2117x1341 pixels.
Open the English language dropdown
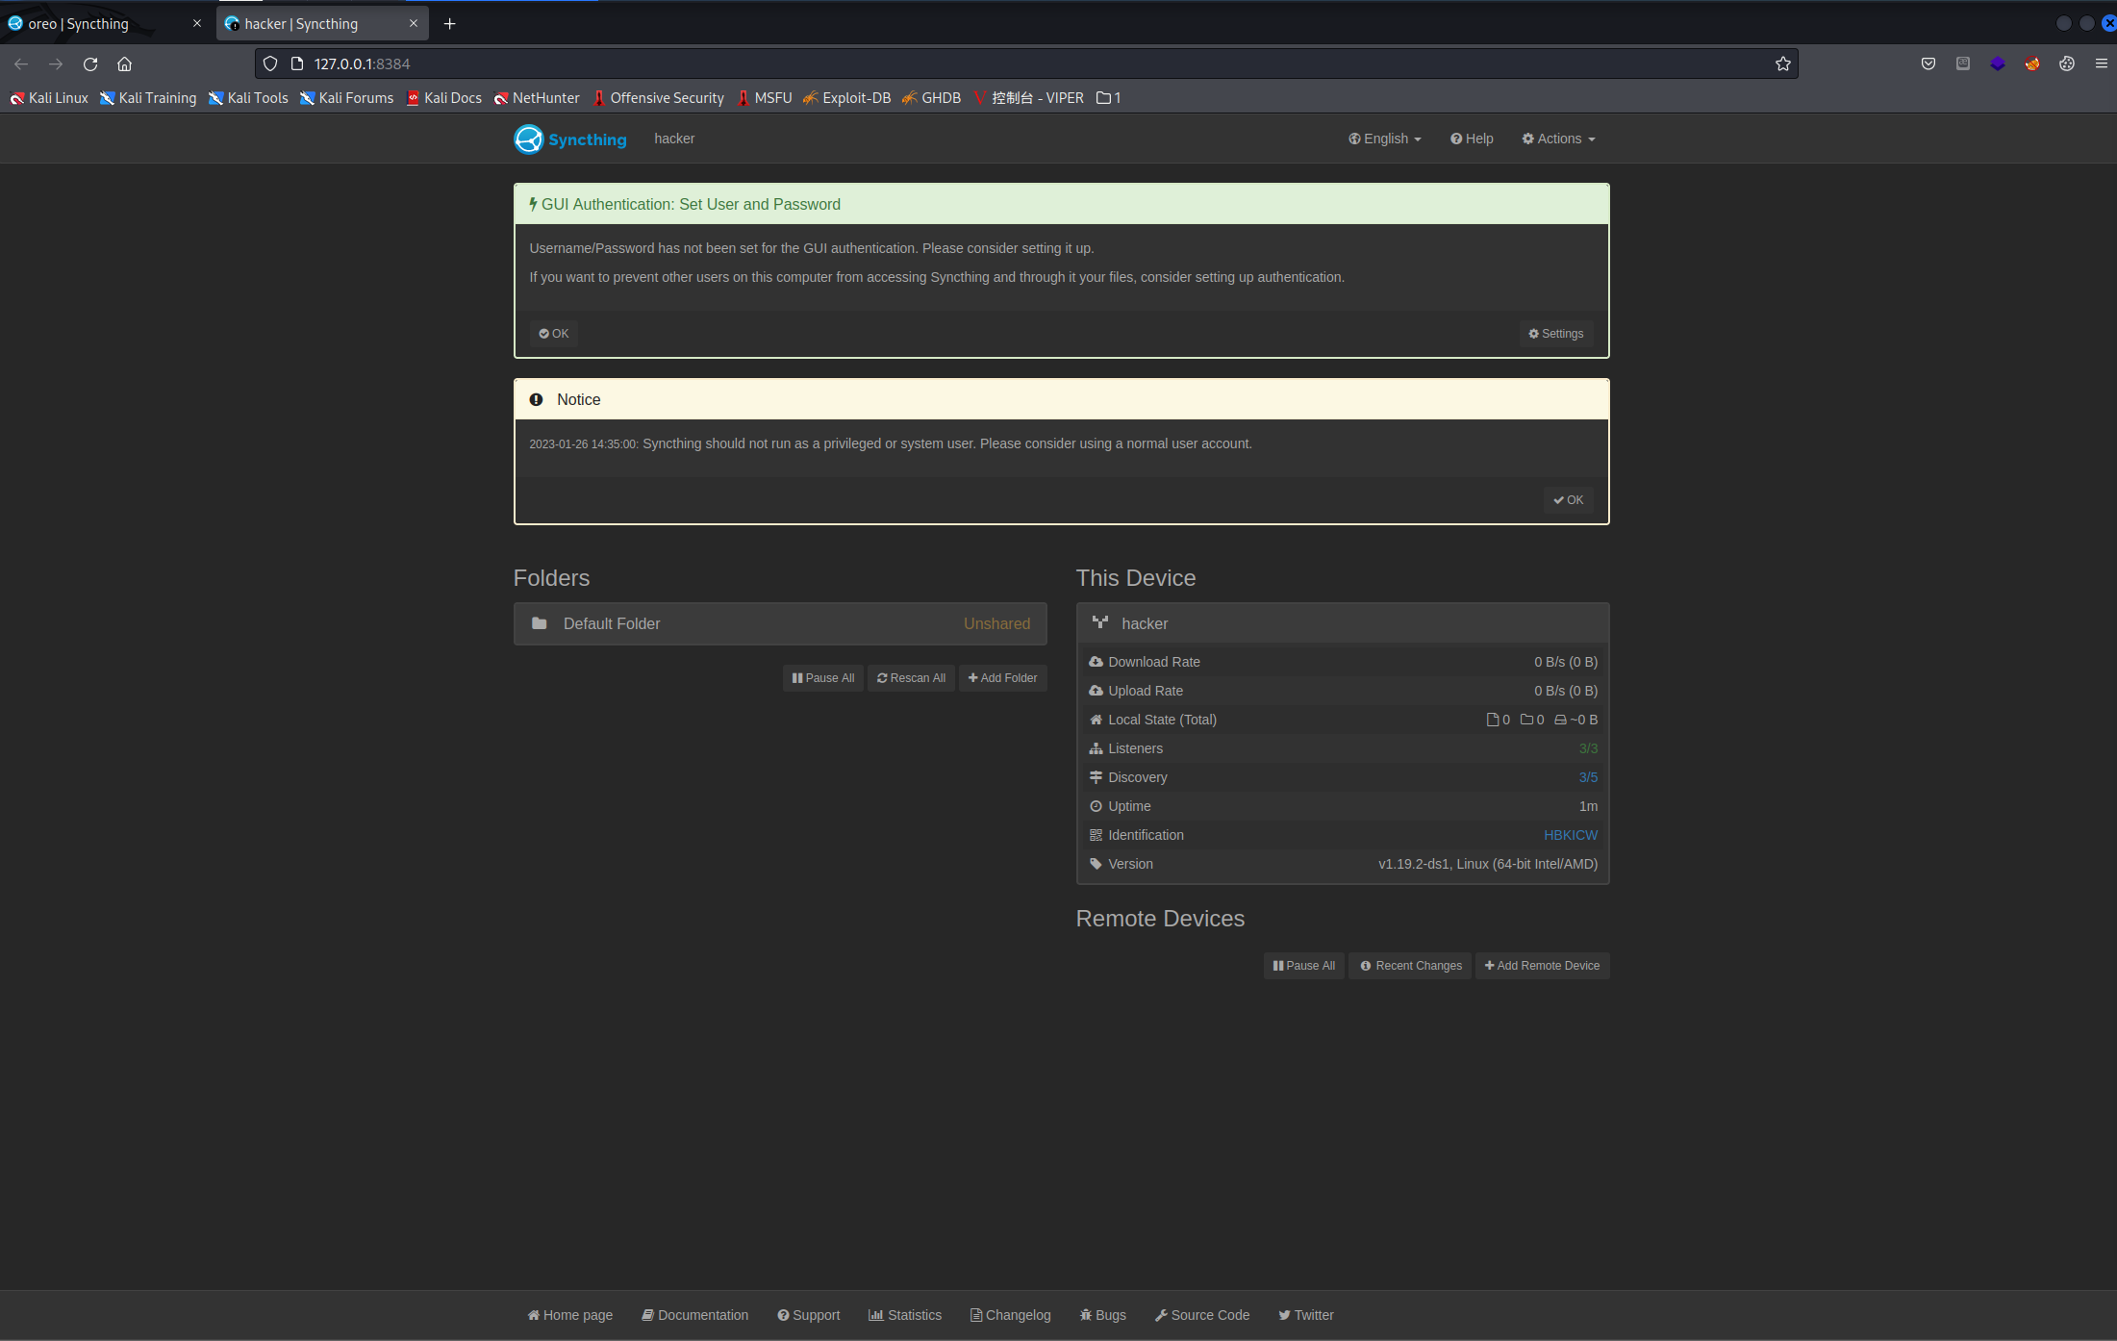point(1384,139)
